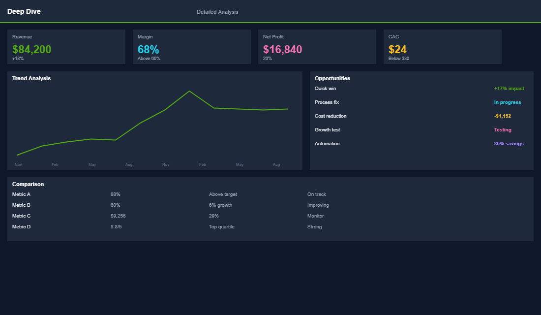Click the In progress status

[507, 102]
